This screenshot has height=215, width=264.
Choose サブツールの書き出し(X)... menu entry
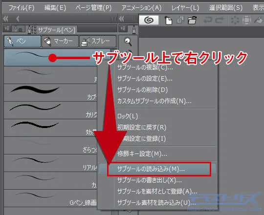[150, 180]
